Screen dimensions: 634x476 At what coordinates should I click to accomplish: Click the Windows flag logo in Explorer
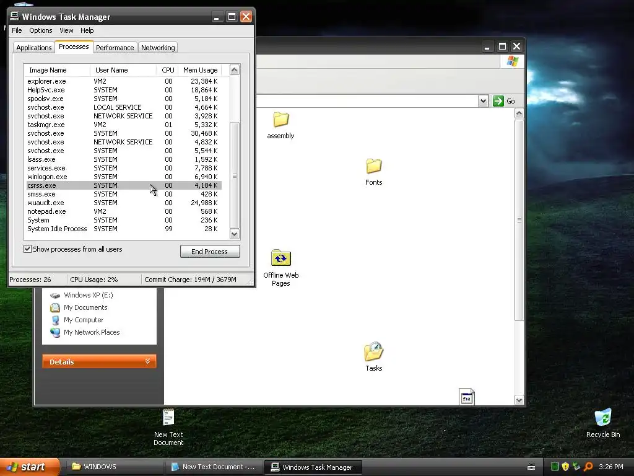coord(512,61)
